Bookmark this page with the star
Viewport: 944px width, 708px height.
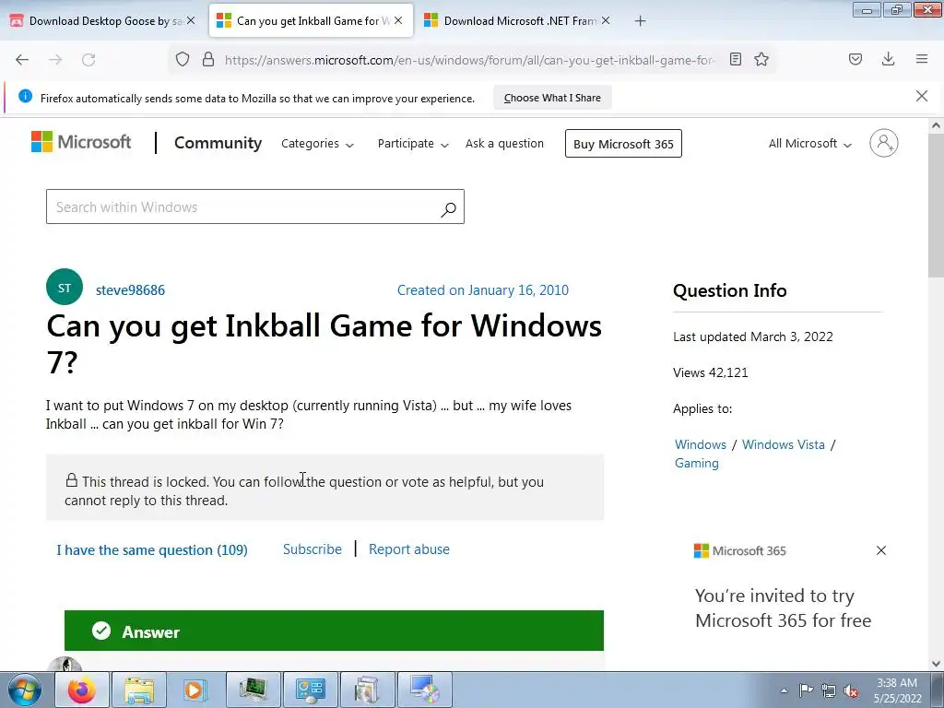[x=761, y=59]
